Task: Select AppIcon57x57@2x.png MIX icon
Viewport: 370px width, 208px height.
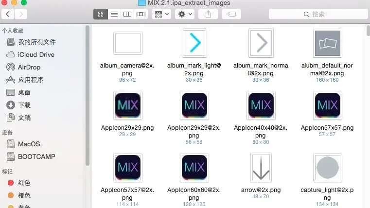Action: click(128, 168)
